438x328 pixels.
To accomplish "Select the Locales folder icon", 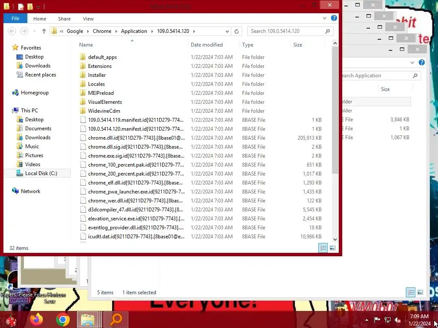I will coord(83,84).
